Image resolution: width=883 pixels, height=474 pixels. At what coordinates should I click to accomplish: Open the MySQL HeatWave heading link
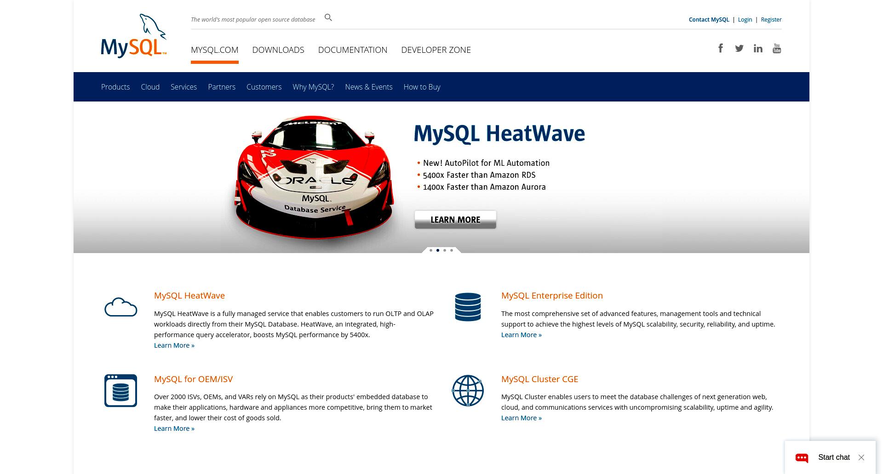click(x=189, y=295)
